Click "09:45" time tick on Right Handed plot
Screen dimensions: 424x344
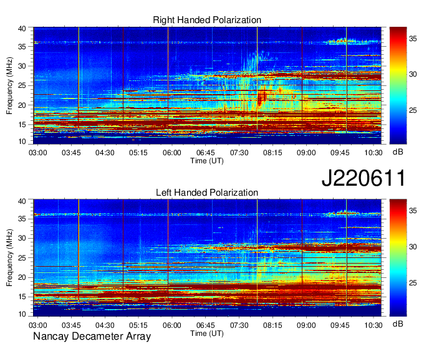pos(340,153)
